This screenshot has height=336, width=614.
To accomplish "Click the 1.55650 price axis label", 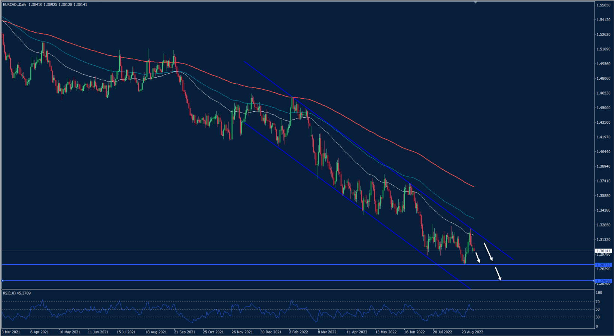I will (603, 5).
